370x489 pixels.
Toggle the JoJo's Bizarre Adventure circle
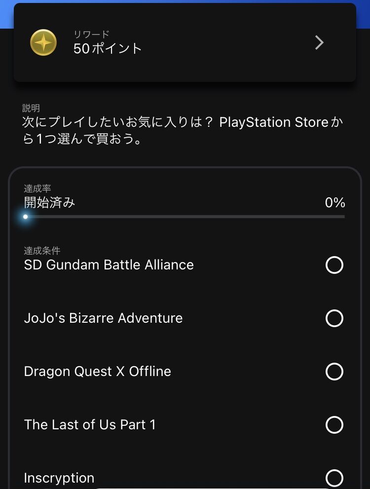[334, 318]
